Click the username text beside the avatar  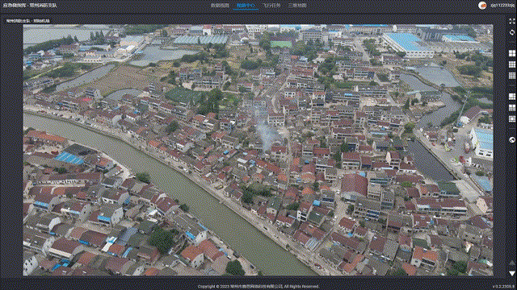tap(502, 6)
